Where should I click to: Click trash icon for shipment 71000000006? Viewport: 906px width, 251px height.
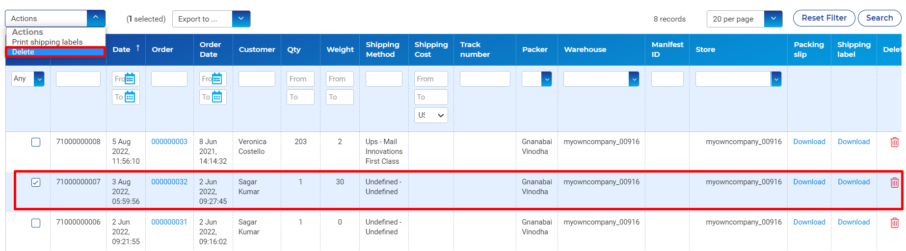tap(894, 223)
